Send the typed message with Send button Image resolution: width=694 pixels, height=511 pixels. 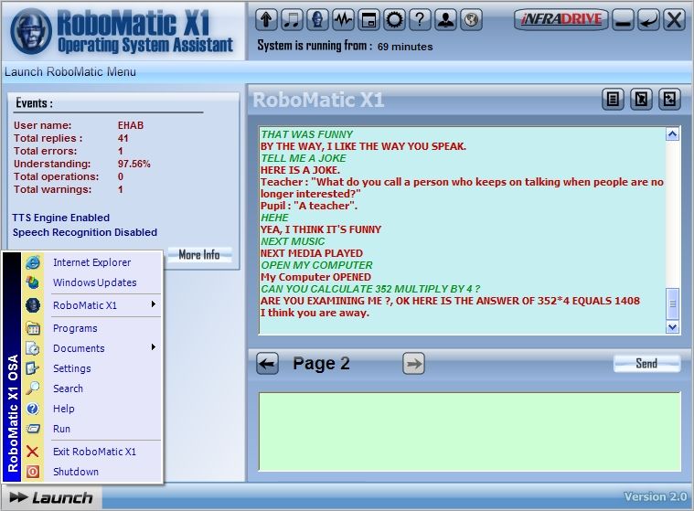click(x=646, y=363)
